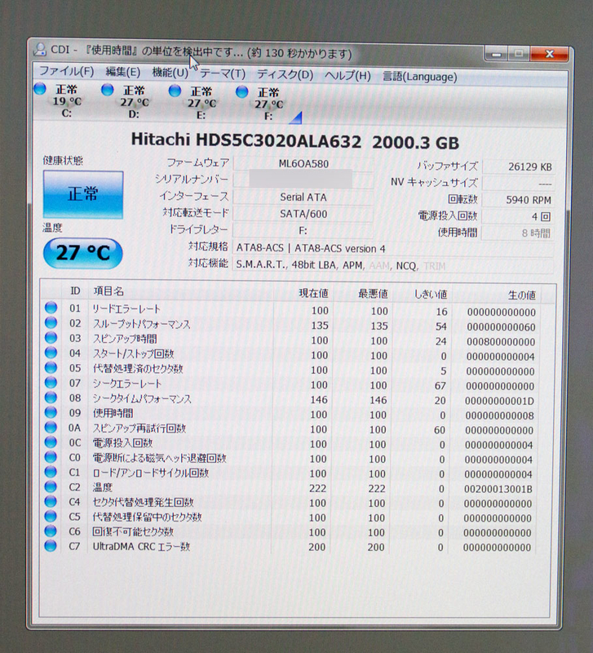The image size is (593, 653).
Task: Close the CDI window
Action: tap(549, 54)
